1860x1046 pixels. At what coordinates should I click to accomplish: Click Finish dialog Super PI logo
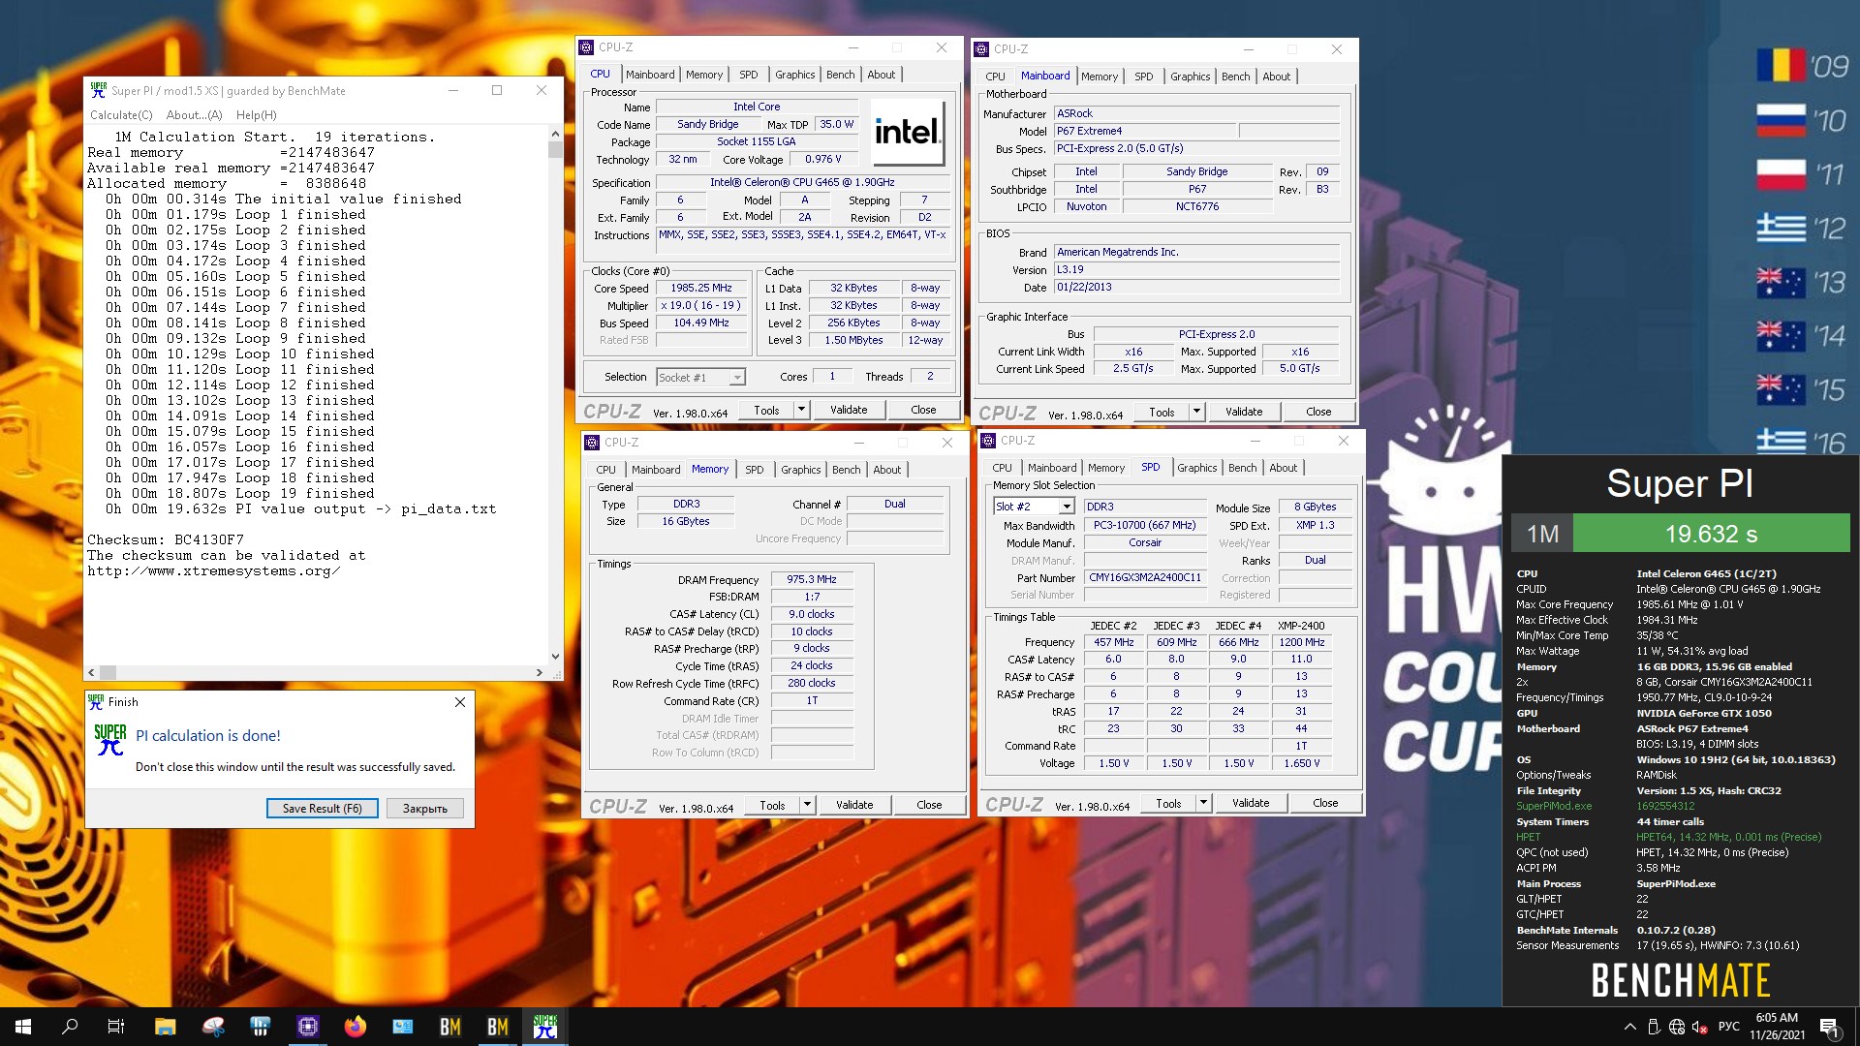coord(110,740)
